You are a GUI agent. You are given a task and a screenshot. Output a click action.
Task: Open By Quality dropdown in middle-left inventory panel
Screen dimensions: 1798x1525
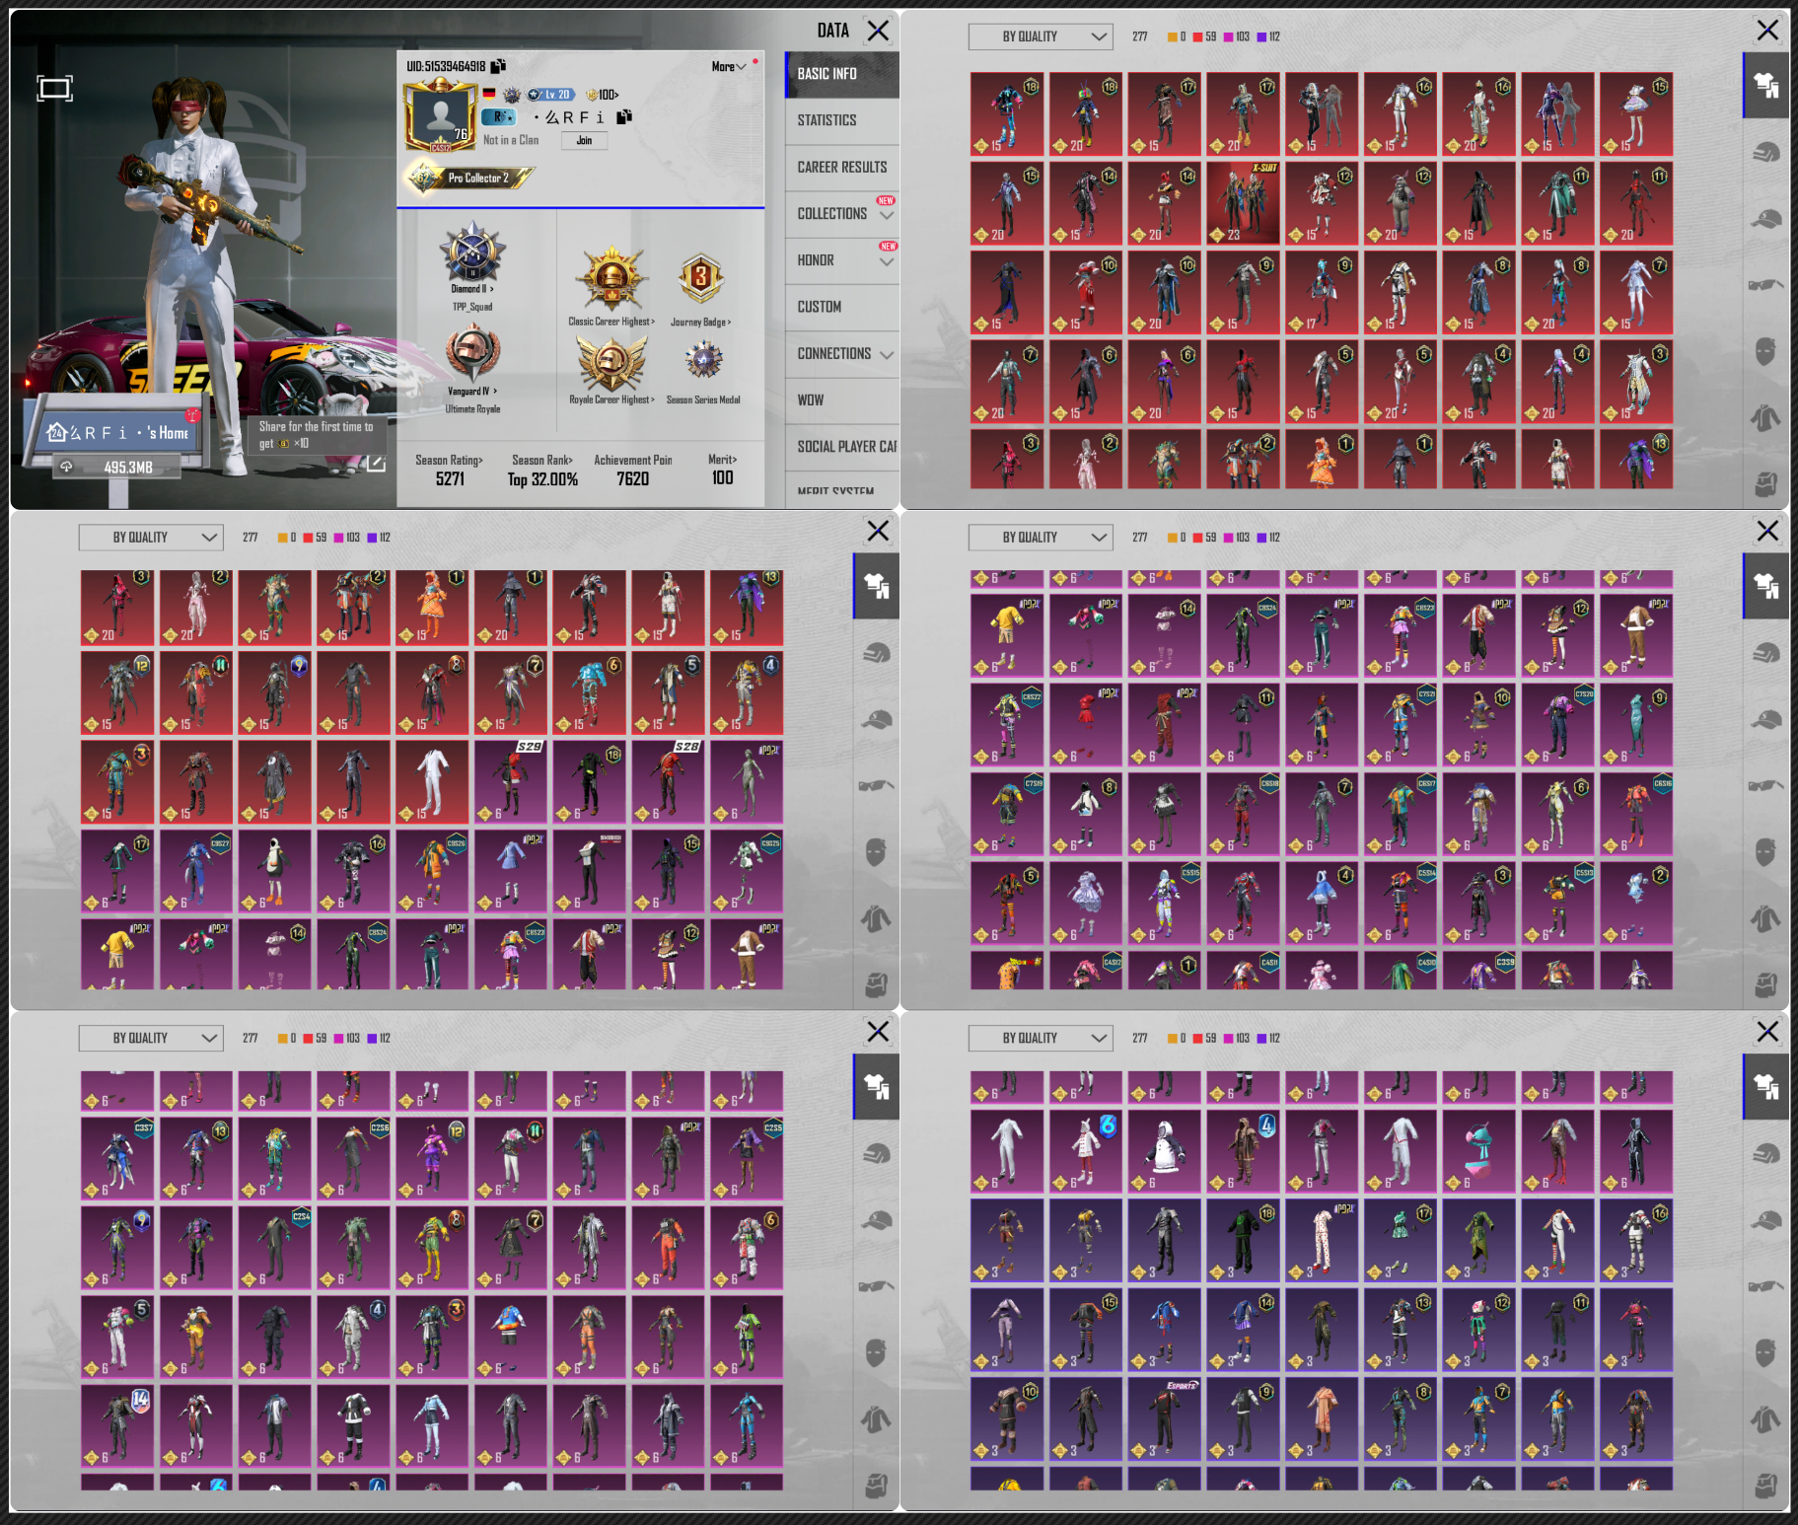click(x=151, y=538)
